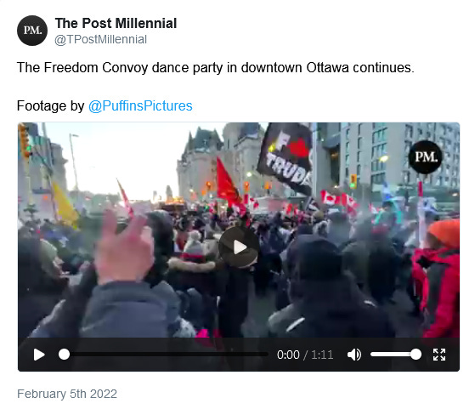Screen dimensions: 475x409
Task: Open the February 5th 2022 timestamp
Action: (67, 394)
